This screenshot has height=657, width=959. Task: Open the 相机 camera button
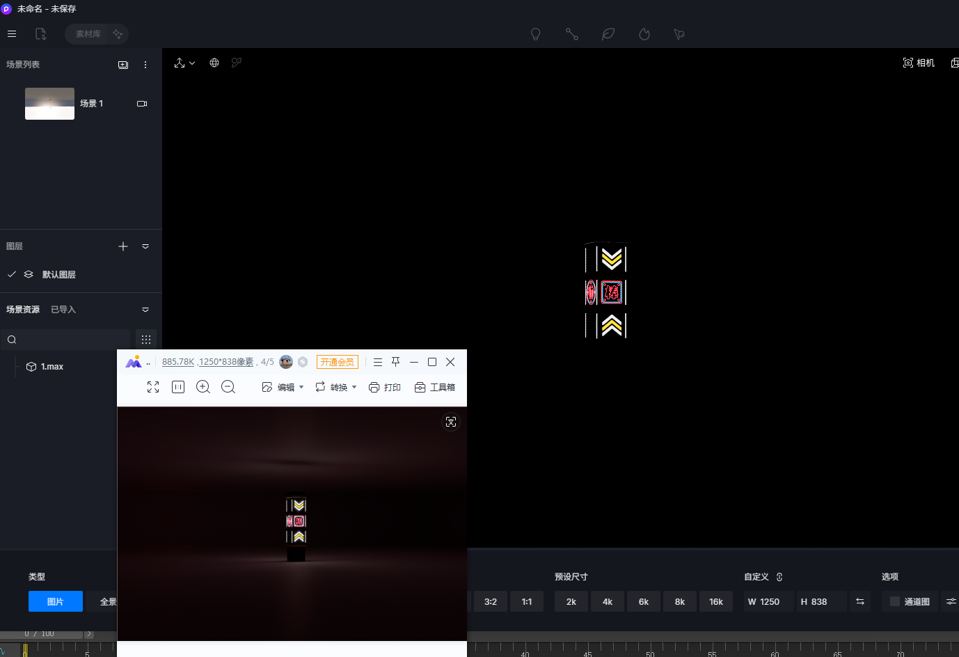[x=919, y=63]
